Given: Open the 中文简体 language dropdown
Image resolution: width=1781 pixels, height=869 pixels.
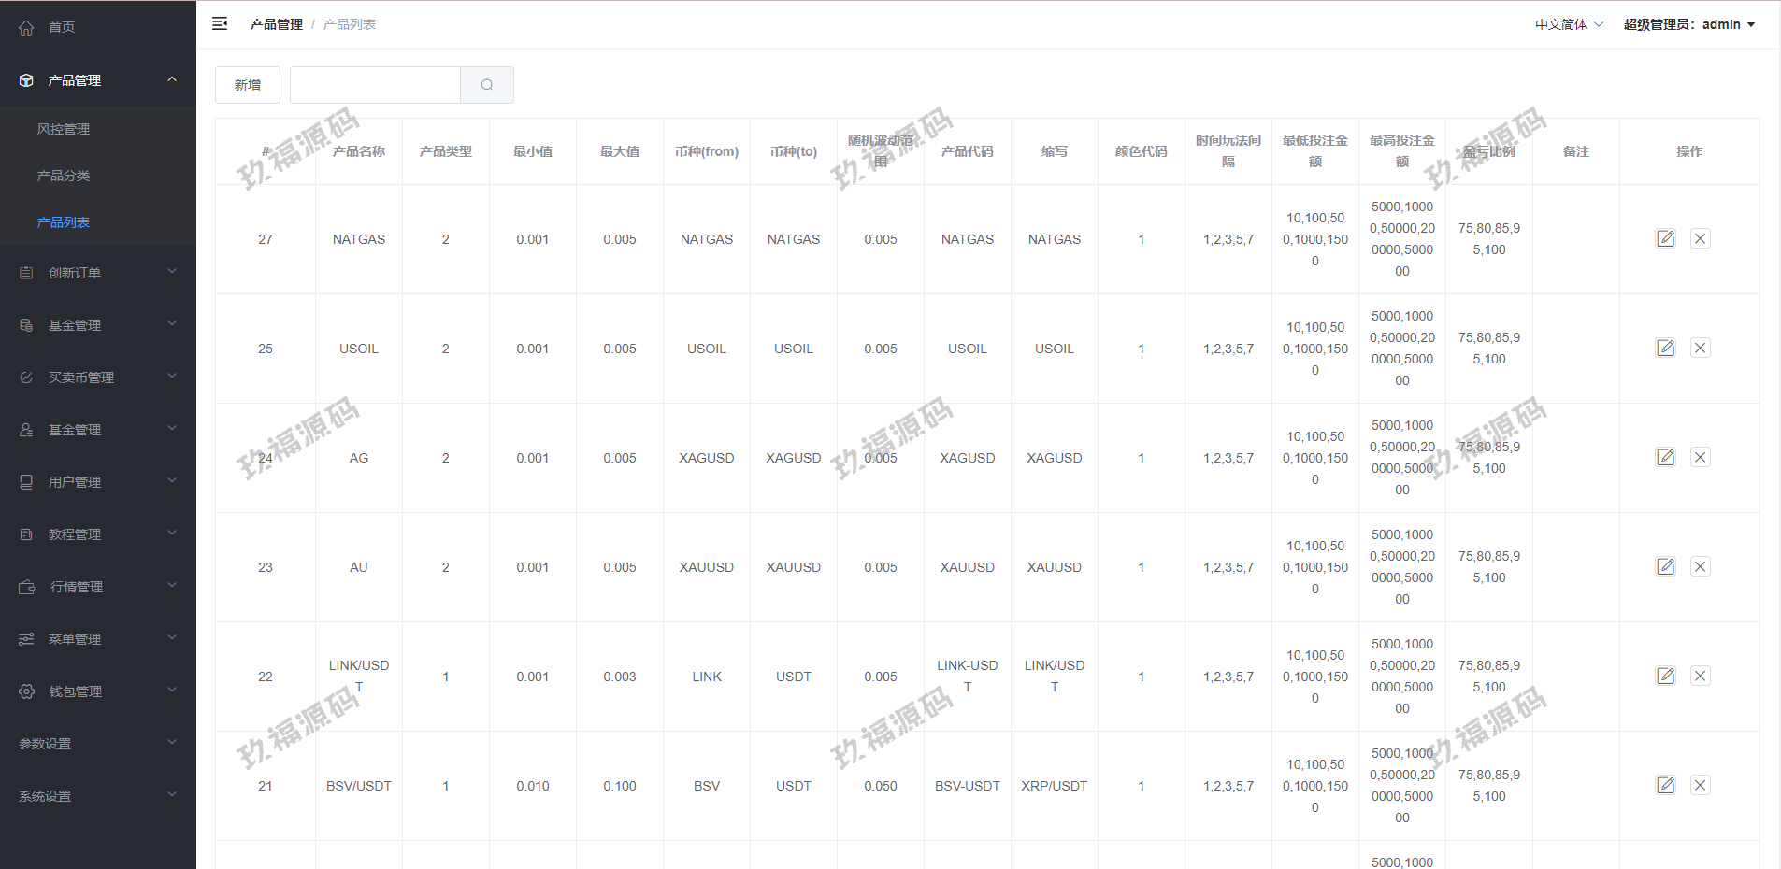Looking at the screenshot, I should click(1568, 25).
